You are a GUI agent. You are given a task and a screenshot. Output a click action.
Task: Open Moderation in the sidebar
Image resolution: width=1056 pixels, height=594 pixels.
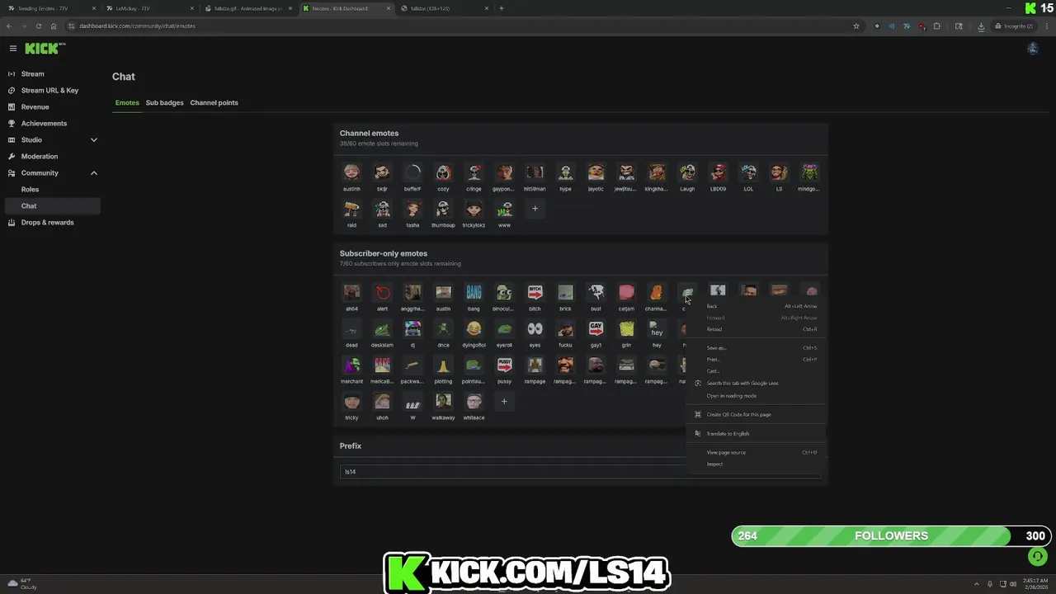[53, 157]
